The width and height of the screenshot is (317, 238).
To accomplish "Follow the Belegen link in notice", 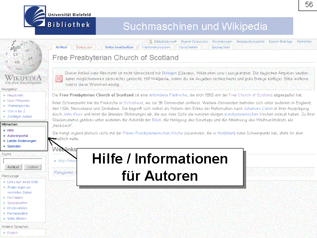I will (170, 73).
